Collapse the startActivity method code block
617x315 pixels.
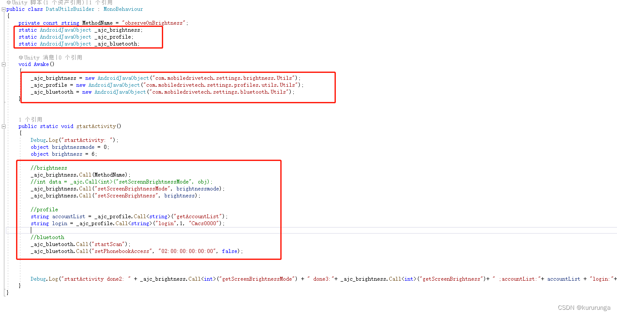pyautogui.click(x=4, y=126)
